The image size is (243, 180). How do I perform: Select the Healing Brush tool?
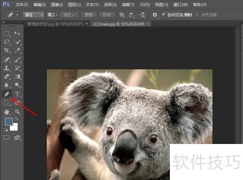[6, 60]
